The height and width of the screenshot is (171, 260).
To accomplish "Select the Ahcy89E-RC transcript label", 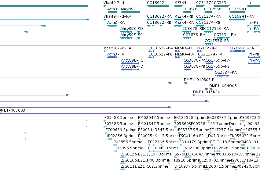I will pyautogui.click(x=131, y=35).
